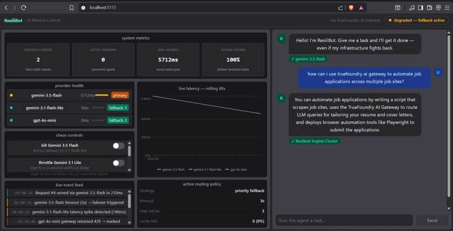Toggle gemini-3.1-flash-lite legend in latency chart
Image resolution: width=453 pixels, height=231 pixels.
[x=205, y=170]
